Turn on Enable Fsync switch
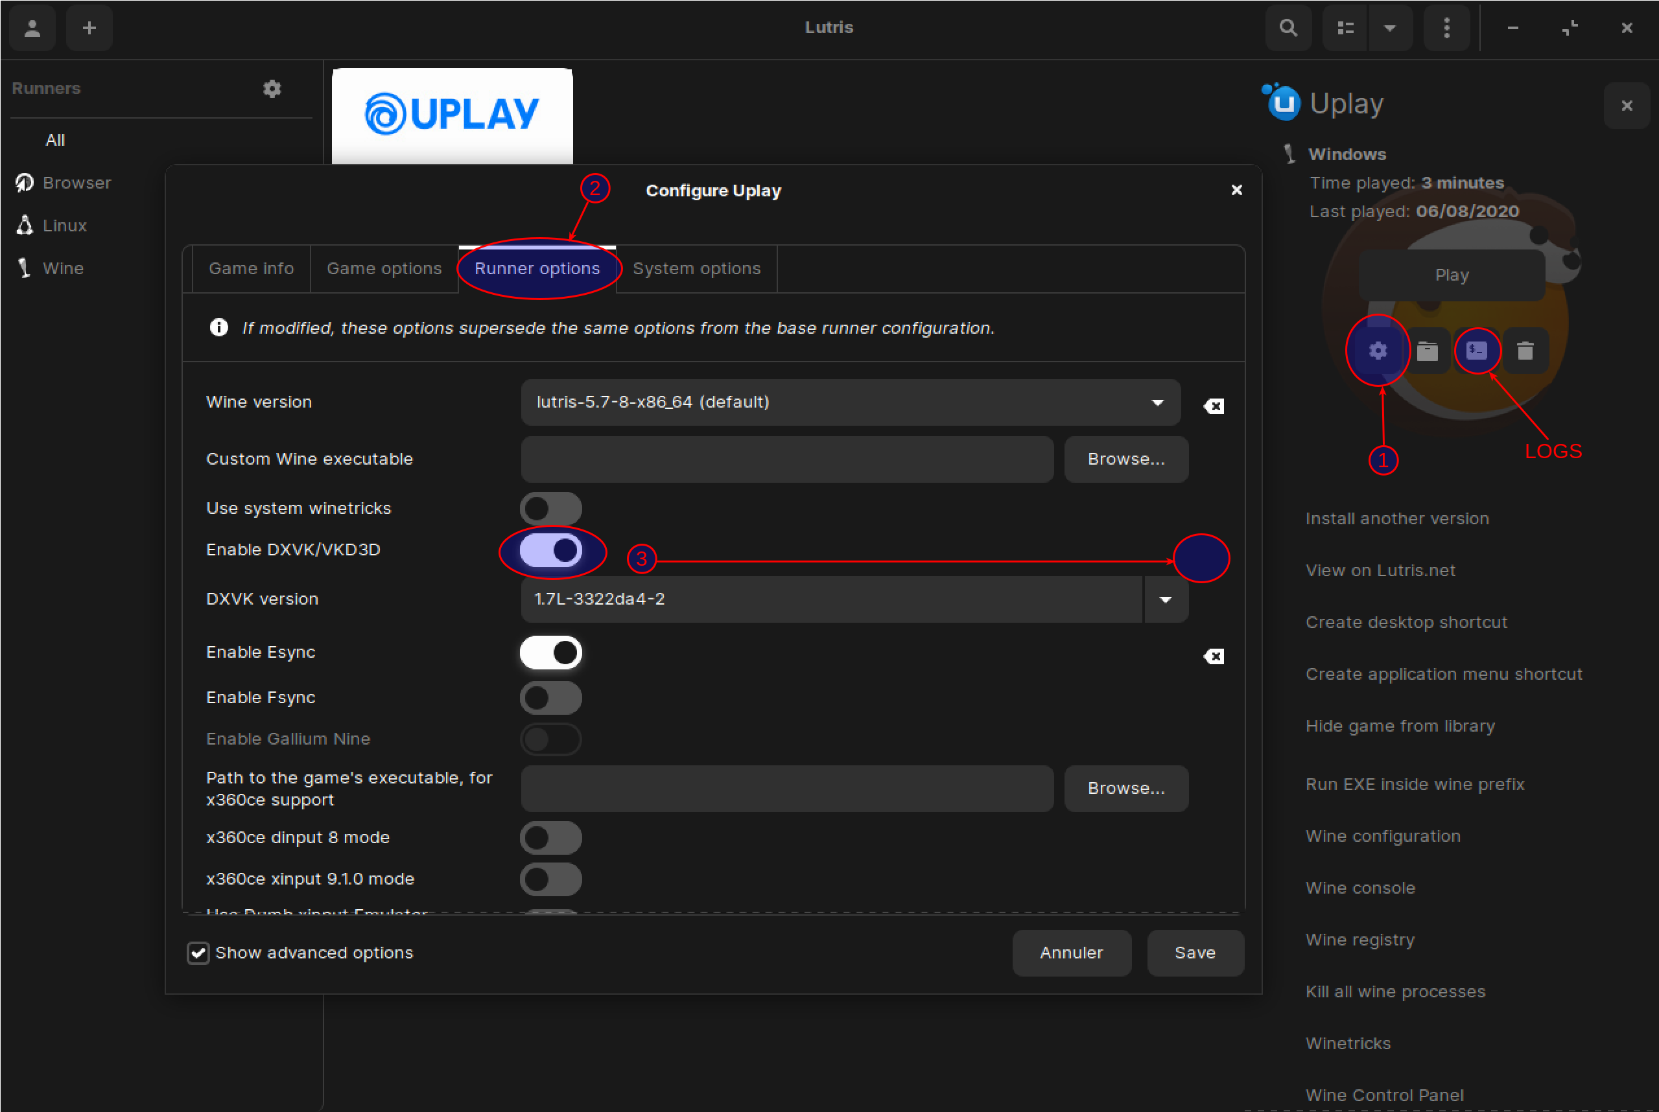 pyautogui.click(x=551, y=698)
